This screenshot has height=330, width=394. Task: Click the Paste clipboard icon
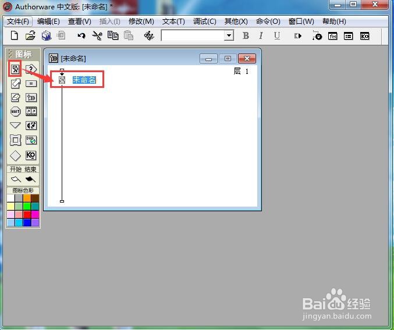coord(129,36)
